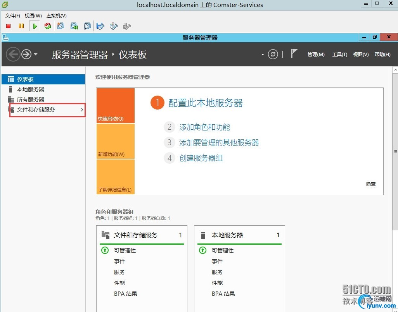
Task: Click 事件 in 文件和存储服务 tile
Action: point(119,261)
